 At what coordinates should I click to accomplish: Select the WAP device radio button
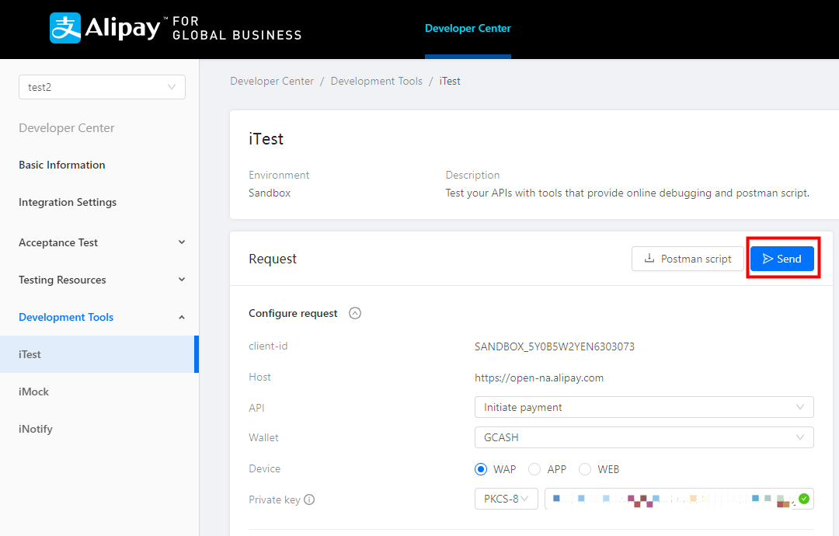481,469
